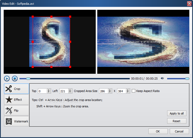193x138 pixels.
Task: Switch to the Effect tab
Action: 17,100
